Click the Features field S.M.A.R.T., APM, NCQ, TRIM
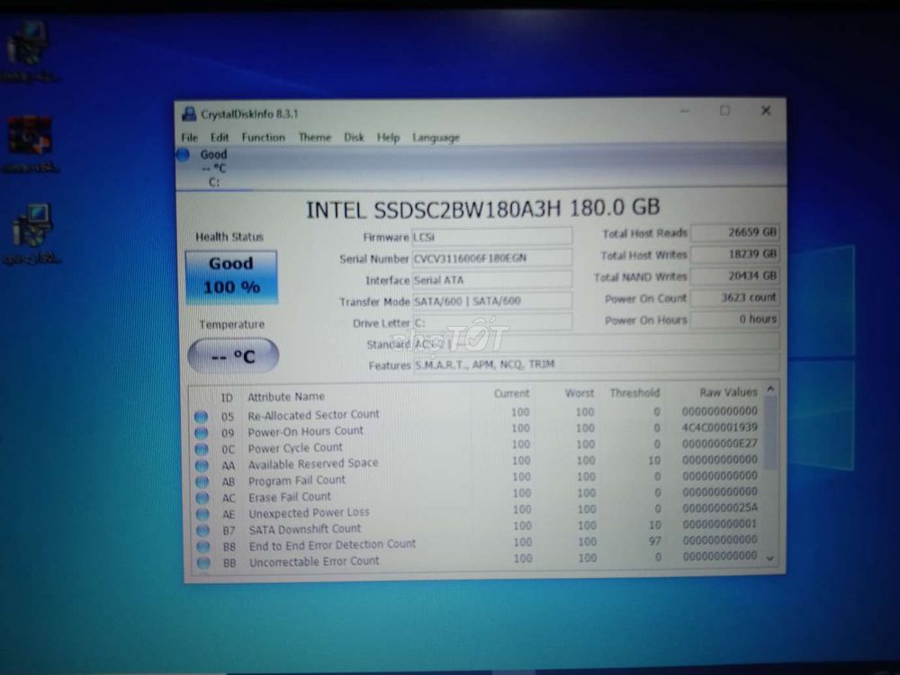 (x=596, y=364)
